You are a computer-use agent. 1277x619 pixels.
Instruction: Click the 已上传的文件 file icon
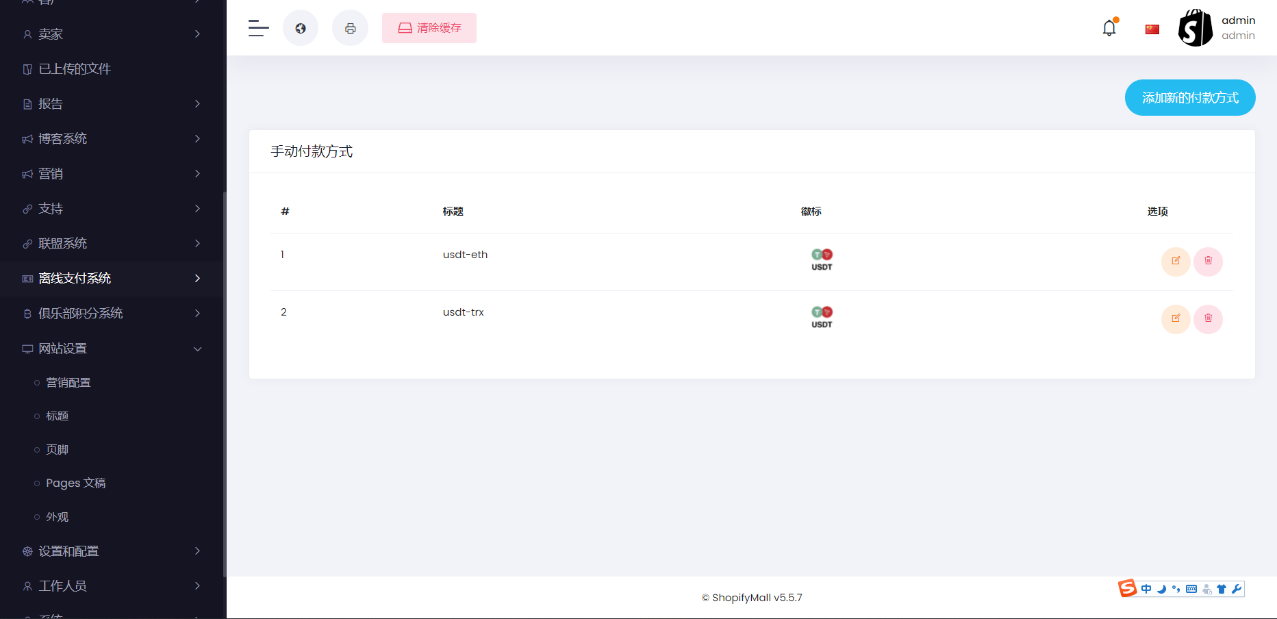click(x=27, y=69)
